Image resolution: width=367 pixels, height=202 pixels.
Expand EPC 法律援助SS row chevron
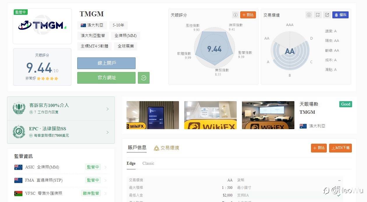108,132
